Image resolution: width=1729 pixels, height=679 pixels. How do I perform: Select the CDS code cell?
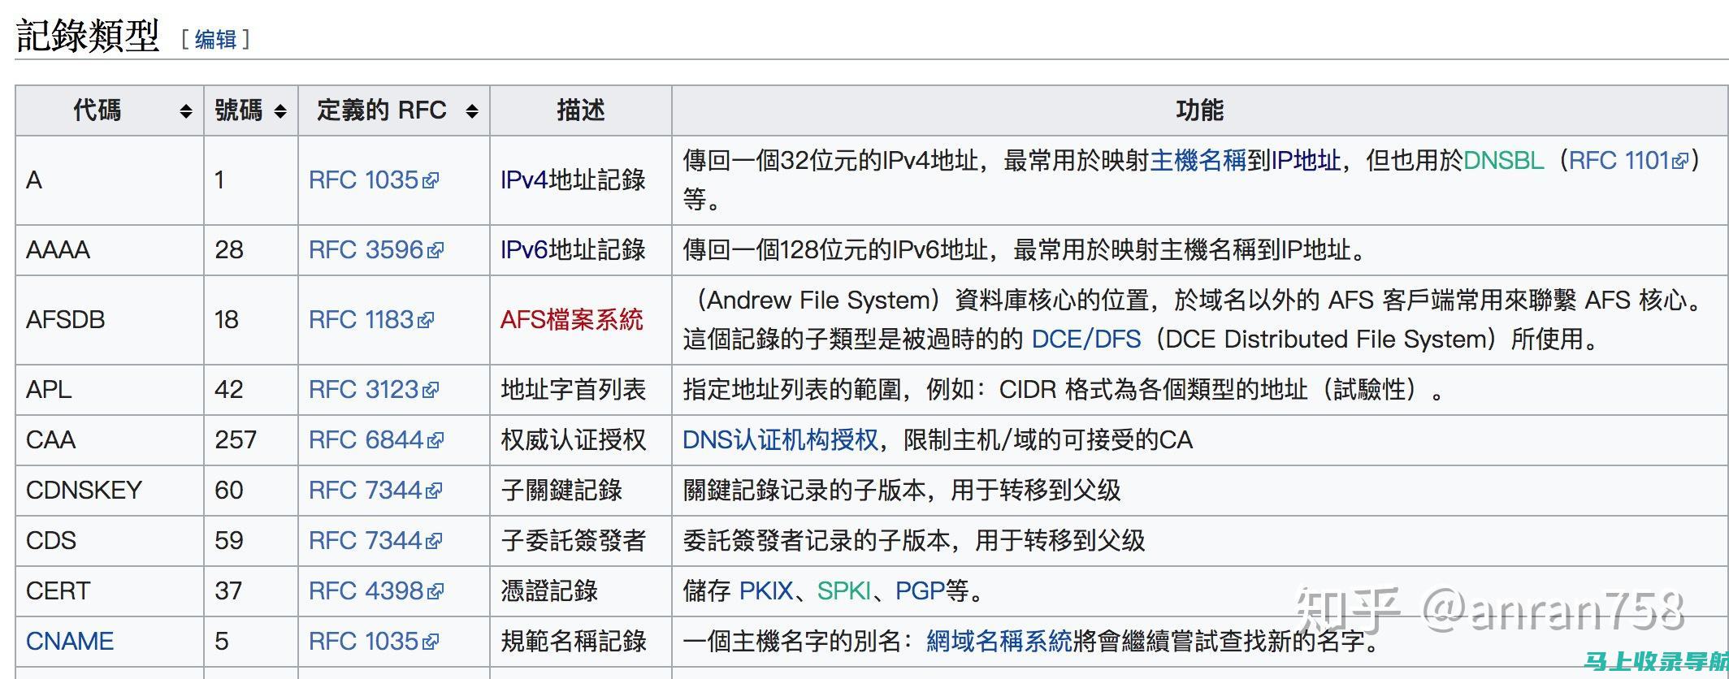(110, 540)
